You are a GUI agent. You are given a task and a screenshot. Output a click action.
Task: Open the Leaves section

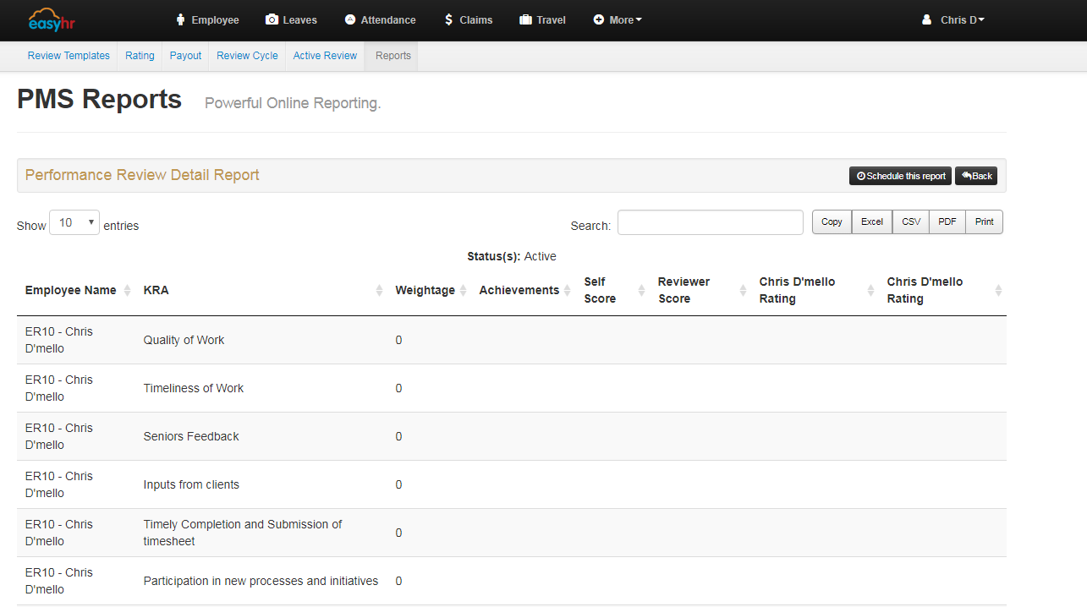click(x=291, y=20)
